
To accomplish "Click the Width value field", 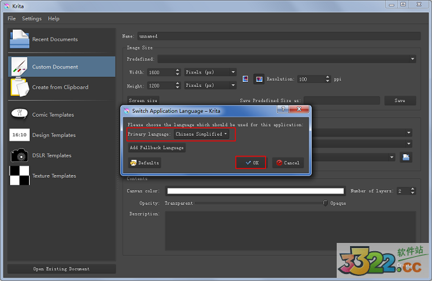I will pyautogui.click(x=161, y=72).
